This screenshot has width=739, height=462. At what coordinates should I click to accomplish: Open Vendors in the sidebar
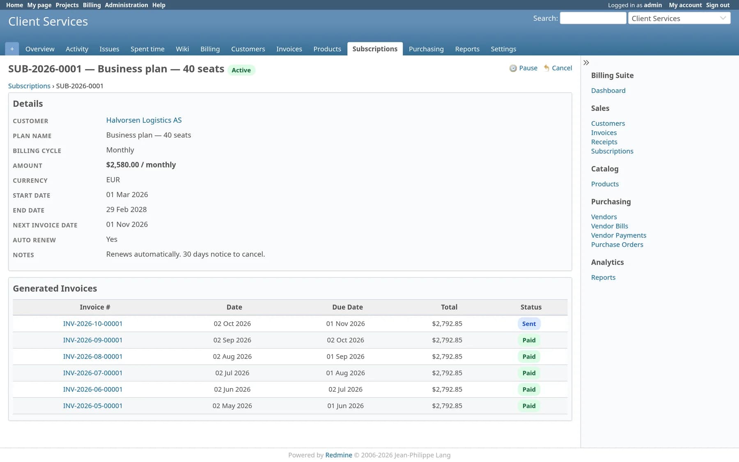[x=604, y=217]
